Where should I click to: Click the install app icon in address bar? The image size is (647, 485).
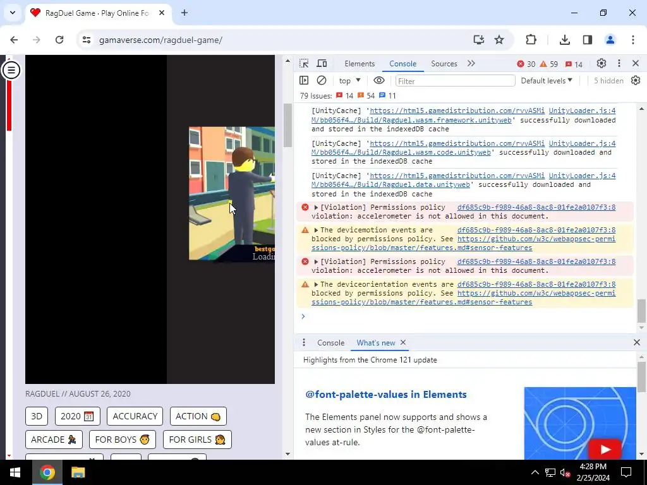[x=479, y=40]
